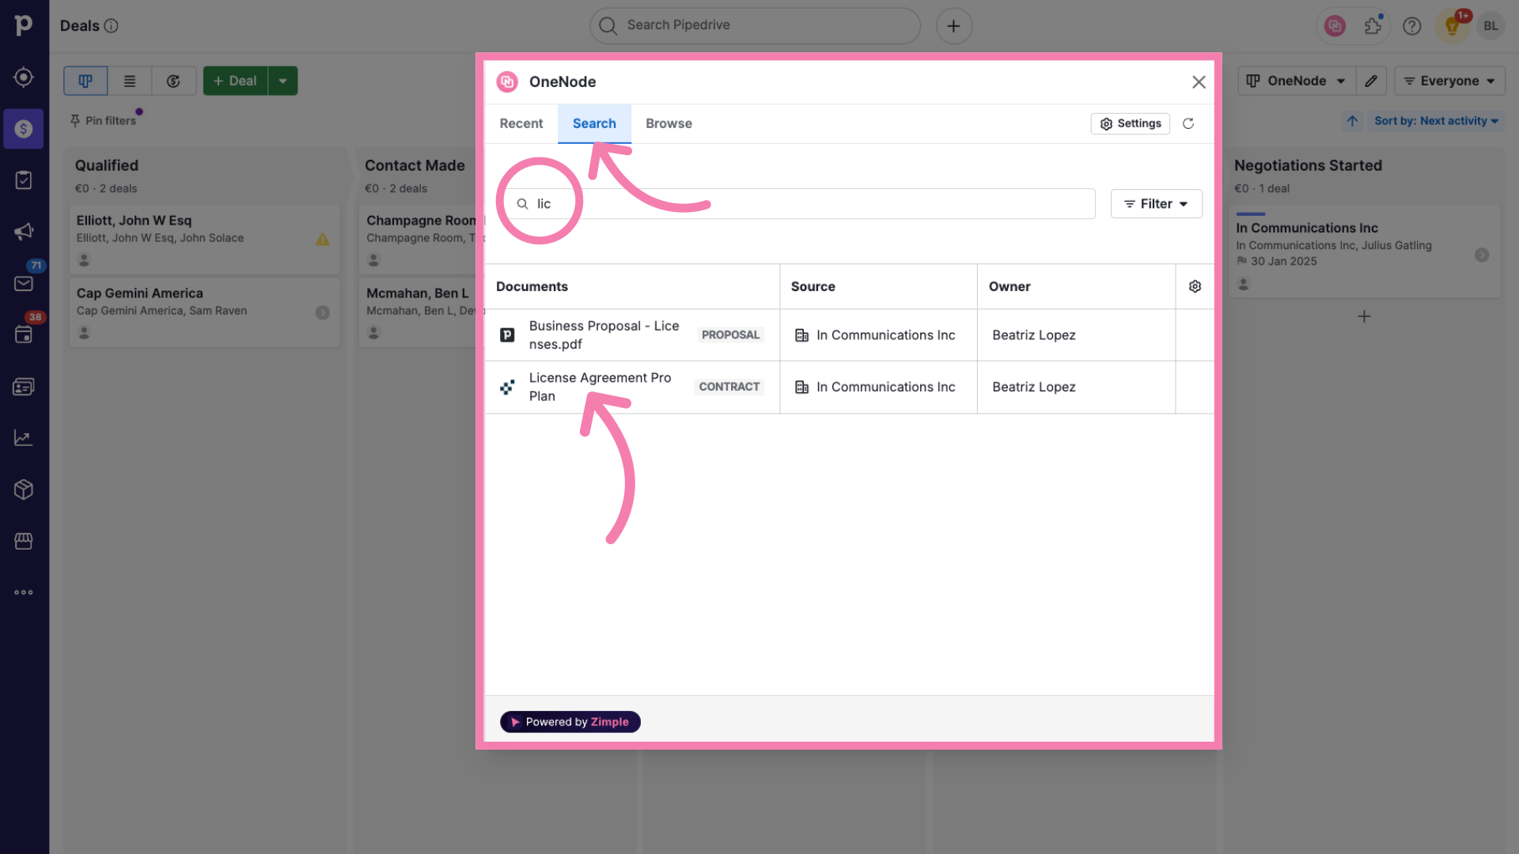Image resolution: width=1519 pixels, height=854 pixels.
Task: Open the Everyone owner filter dropdown
Action: 1449,81
